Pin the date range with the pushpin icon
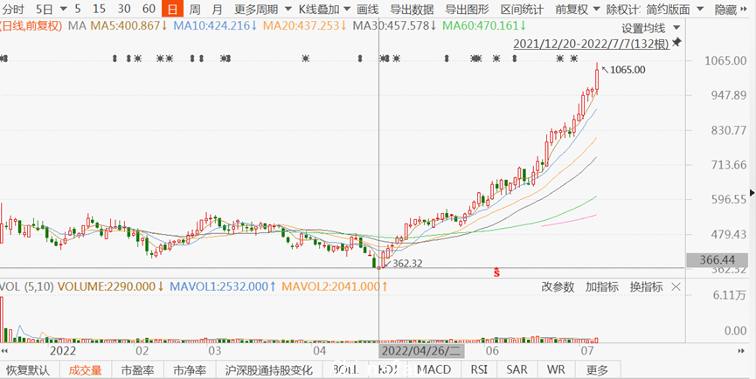The image size is (756, 379). [676, 43]
